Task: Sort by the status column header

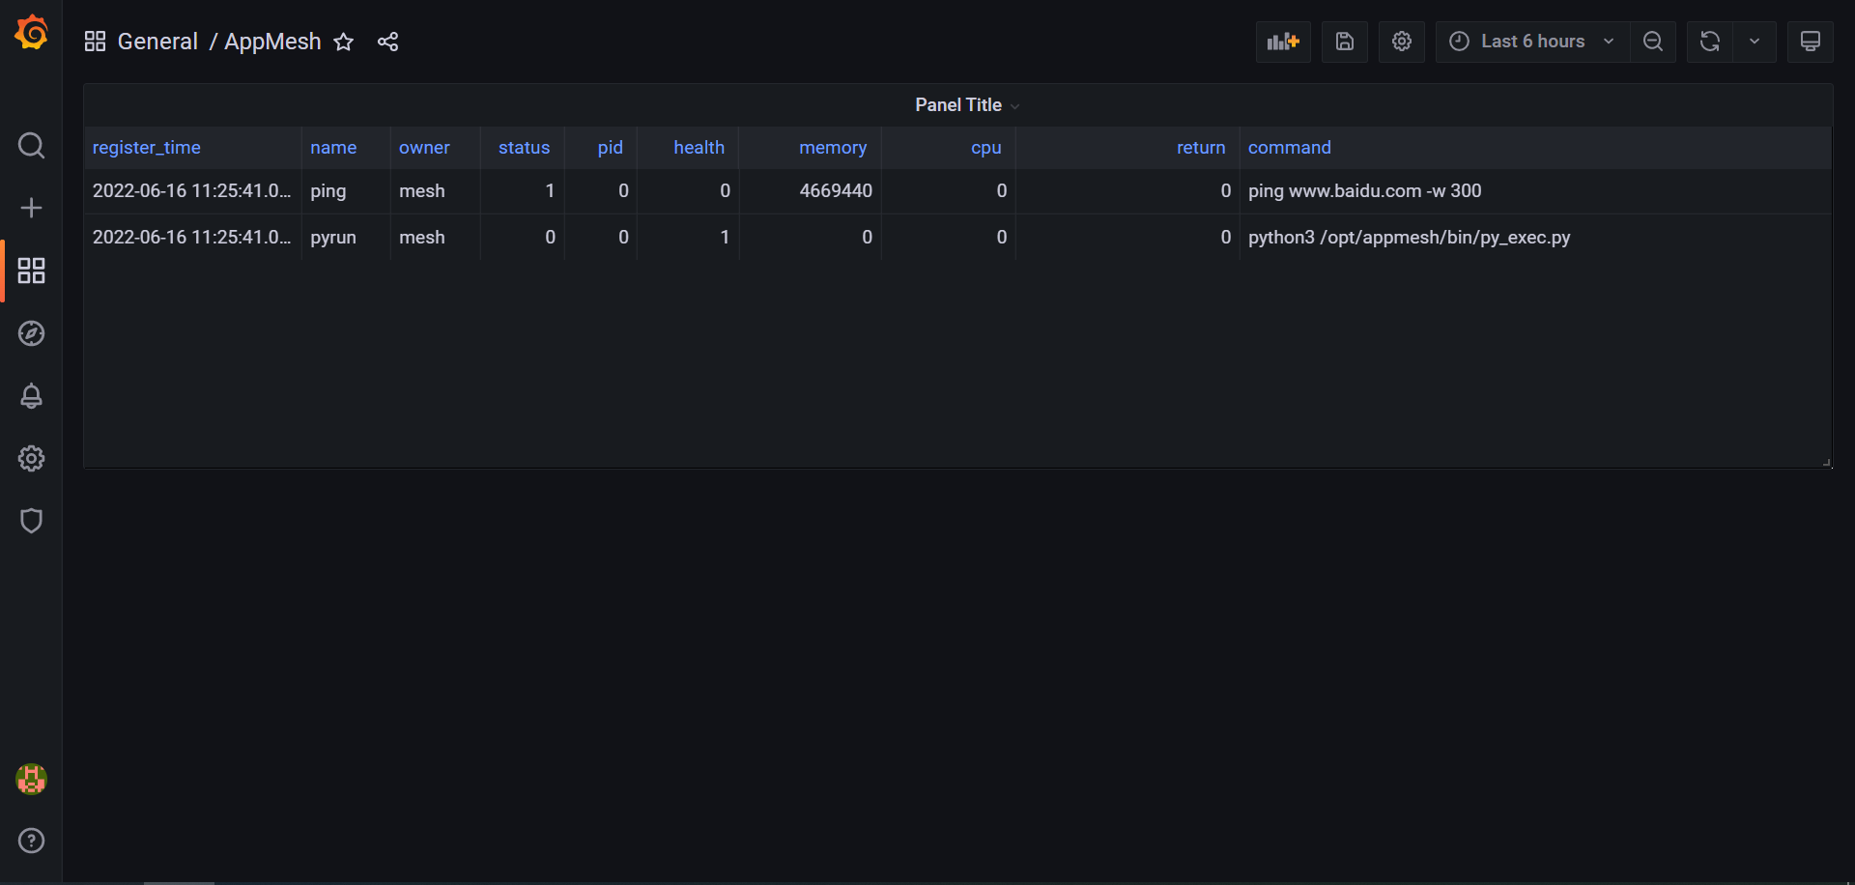Action: pyautogui.click(x=524, y=148)
